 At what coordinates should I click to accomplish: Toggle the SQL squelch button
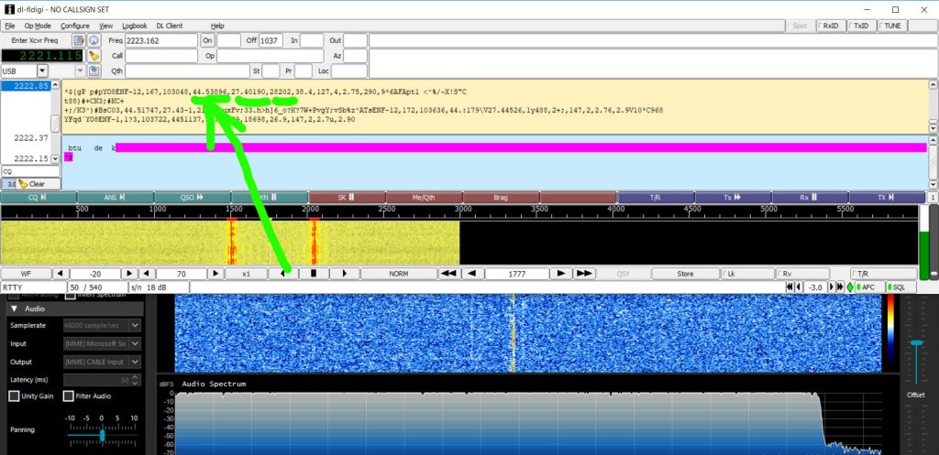click(898, 287)
